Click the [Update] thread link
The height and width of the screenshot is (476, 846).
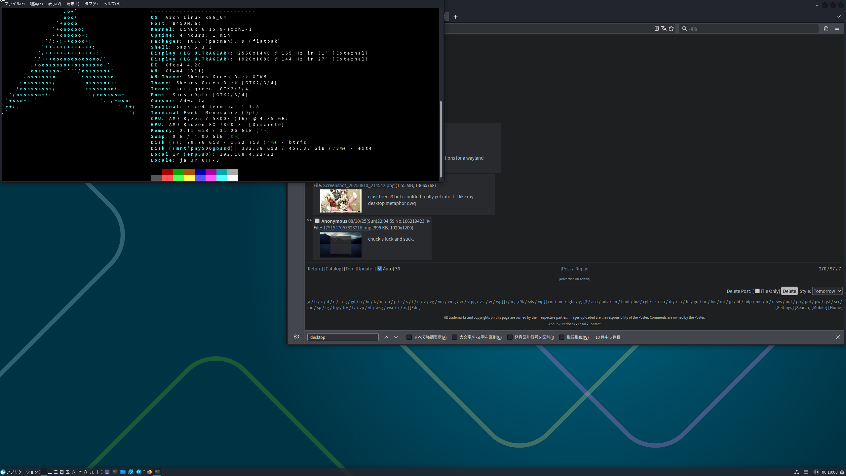pos(365,269)
